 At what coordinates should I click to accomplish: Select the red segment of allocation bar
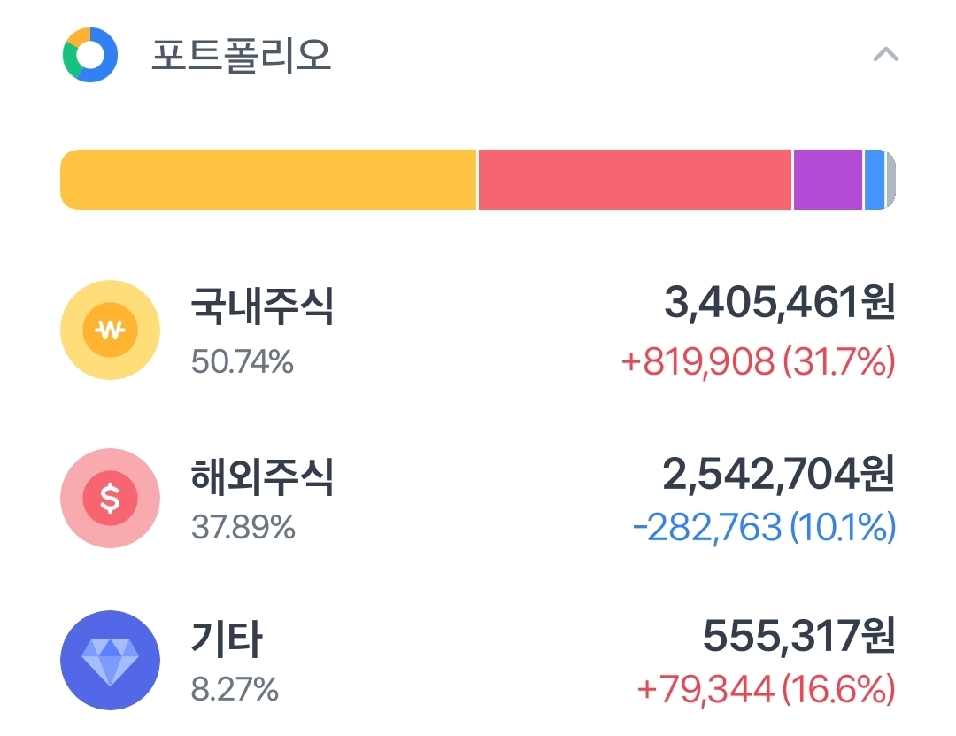[x=635, y=180]
